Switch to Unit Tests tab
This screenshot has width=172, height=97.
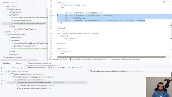click(x=6, y=63)
